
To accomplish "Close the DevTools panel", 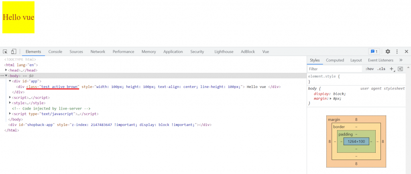I will click(x=406, y=52).
